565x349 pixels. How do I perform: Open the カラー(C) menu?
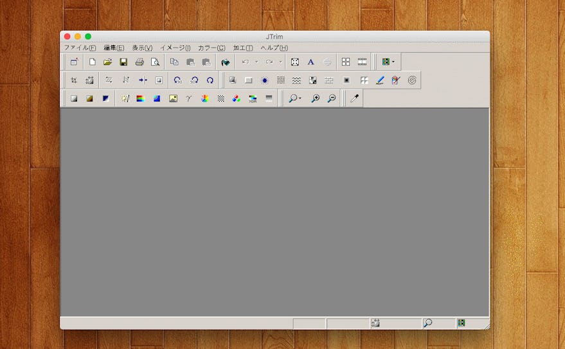211,48
